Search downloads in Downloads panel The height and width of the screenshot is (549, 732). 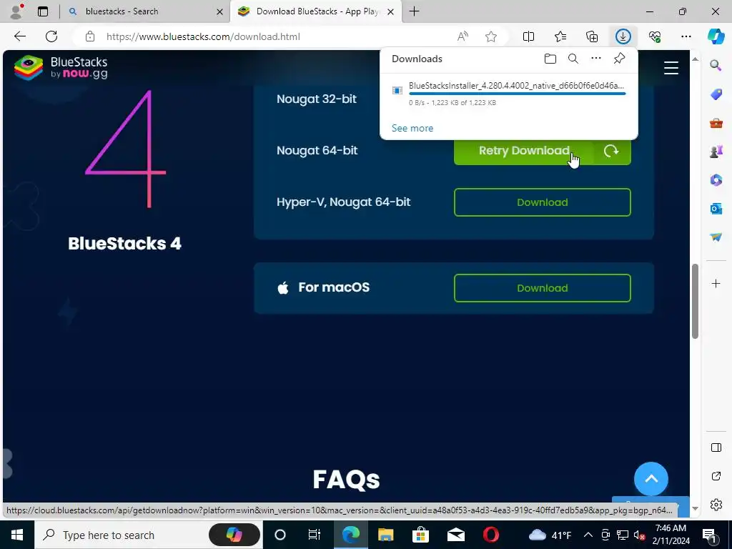coord(573,59)
